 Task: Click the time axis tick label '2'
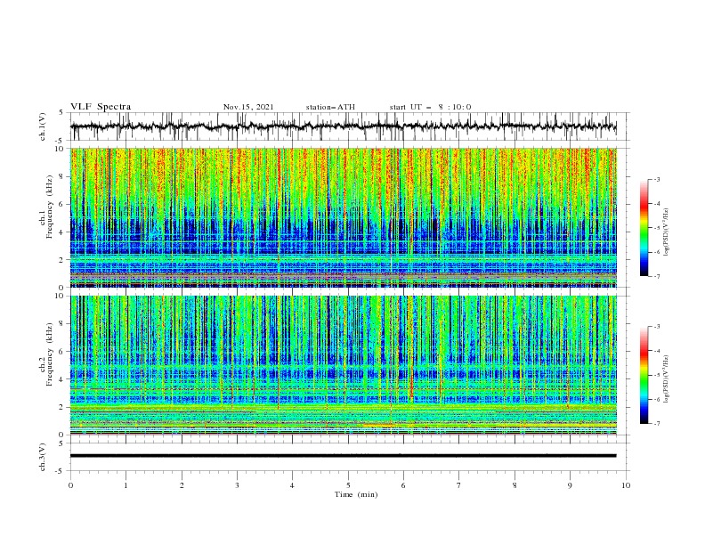pyautogui.click(x=182, y=485)
